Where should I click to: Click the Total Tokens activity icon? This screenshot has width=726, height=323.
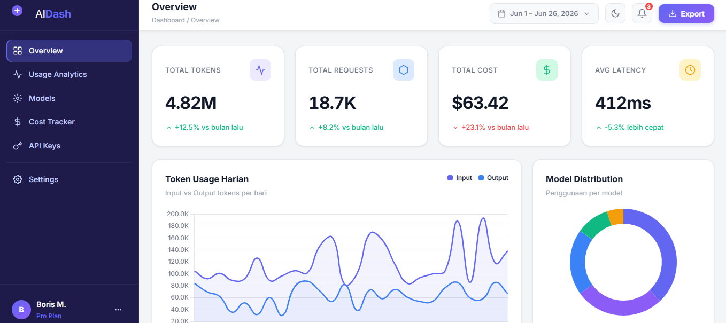point(260,70)
